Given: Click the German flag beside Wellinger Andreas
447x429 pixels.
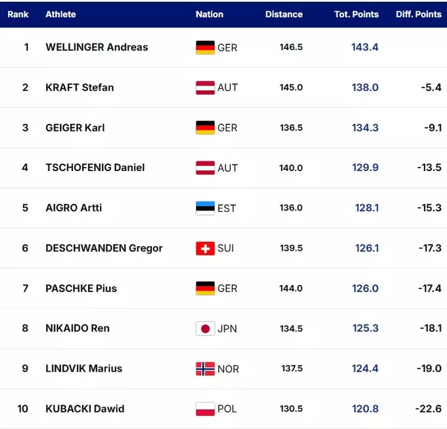Looking at the screenshot, I should click(x=205, y=47).
